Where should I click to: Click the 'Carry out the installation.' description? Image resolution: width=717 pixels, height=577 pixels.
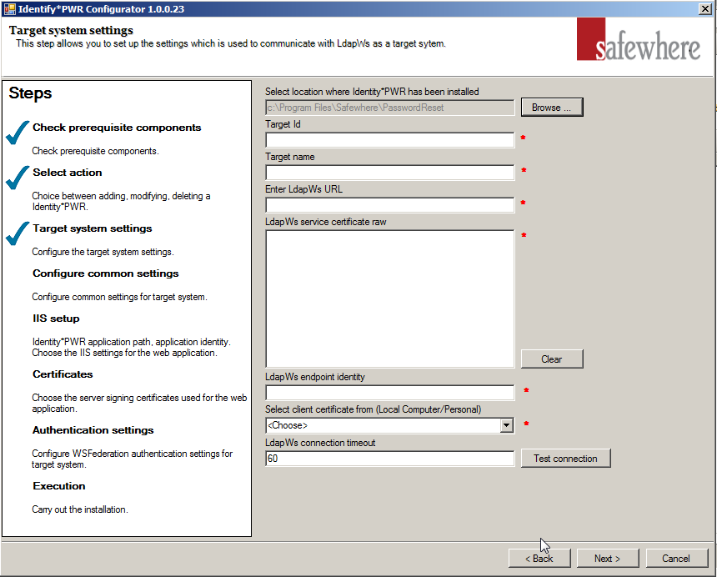[80, 509]
